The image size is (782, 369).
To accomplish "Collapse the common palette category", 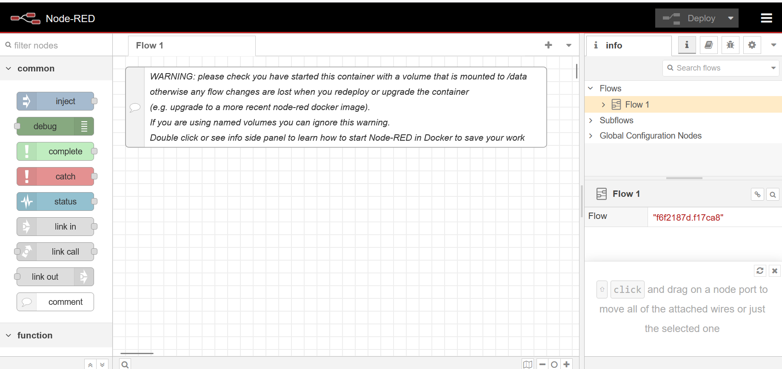I will tap(56, 68).
